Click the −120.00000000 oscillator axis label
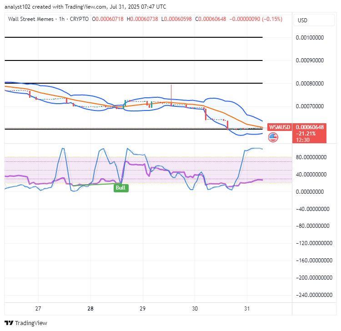The height and width of the screenshot is (331, 341). click(x=314, y=243)
